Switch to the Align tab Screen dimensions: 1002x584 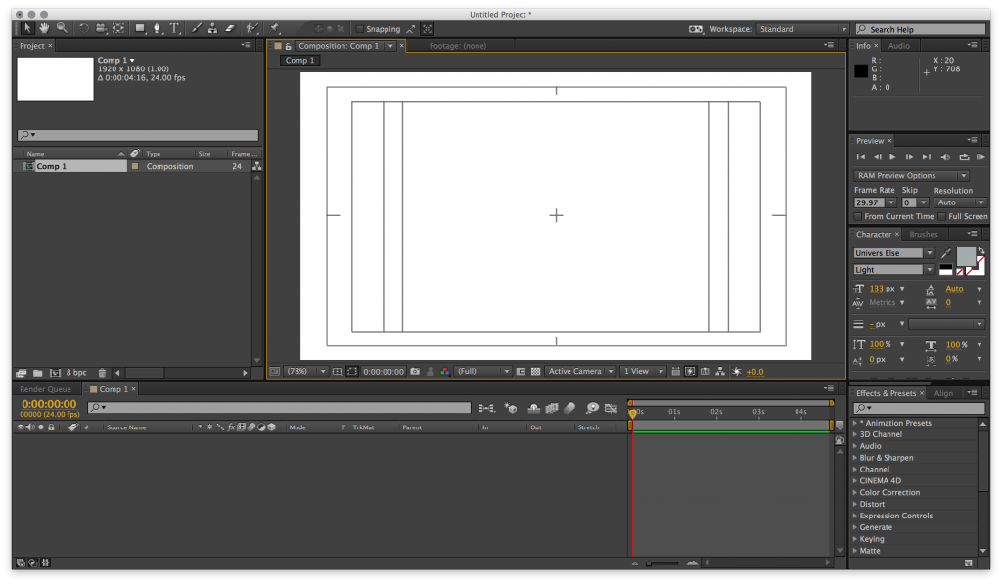tap(943, 393)
